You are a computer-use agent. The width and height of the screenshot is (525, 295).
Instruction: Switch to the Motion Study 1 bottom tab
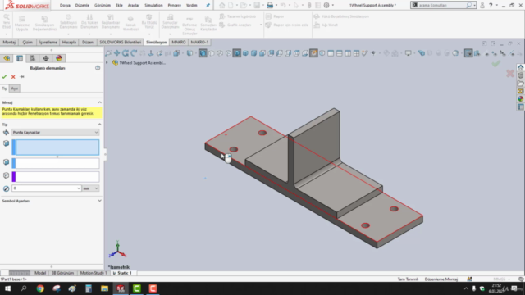94,273
